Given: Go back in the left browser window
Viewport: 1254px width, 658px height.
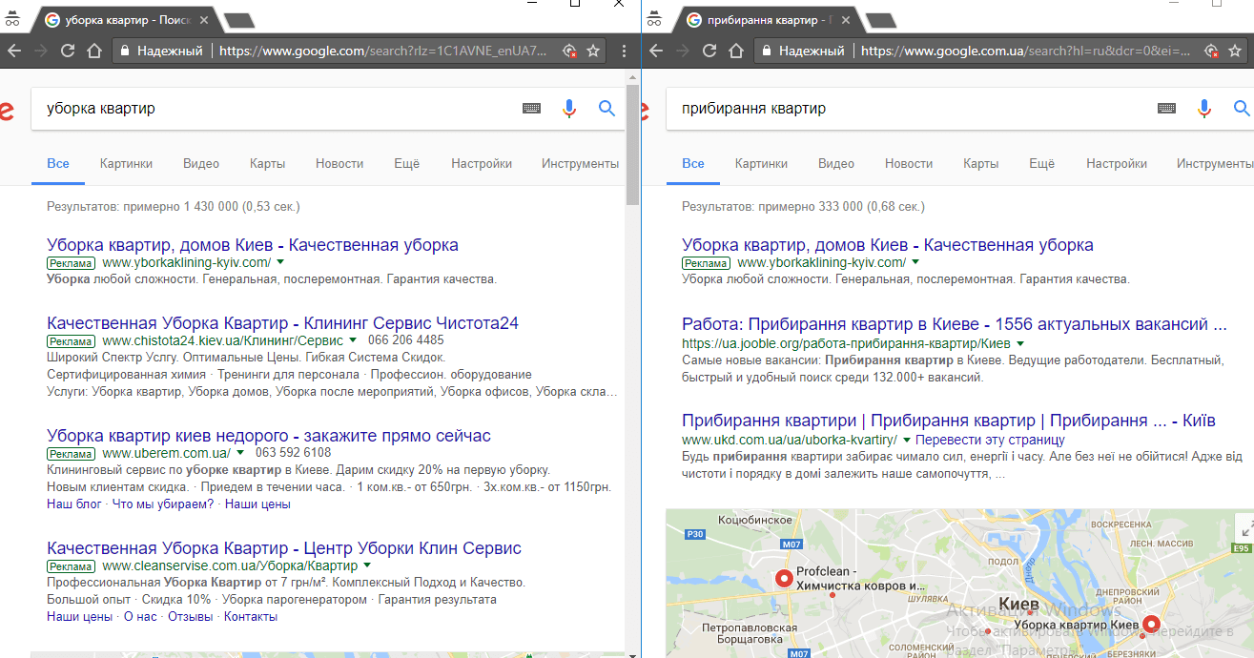Looking at the screenshot, I should pos(13,51).
